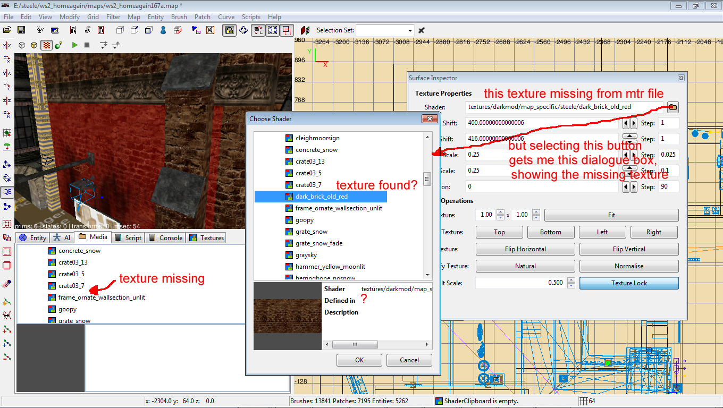Switch to the Textures tab

(x=207, y=237)
